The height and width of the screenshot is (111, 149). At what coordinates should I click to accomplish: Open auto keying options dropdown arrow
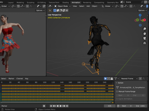pos(47,106)
